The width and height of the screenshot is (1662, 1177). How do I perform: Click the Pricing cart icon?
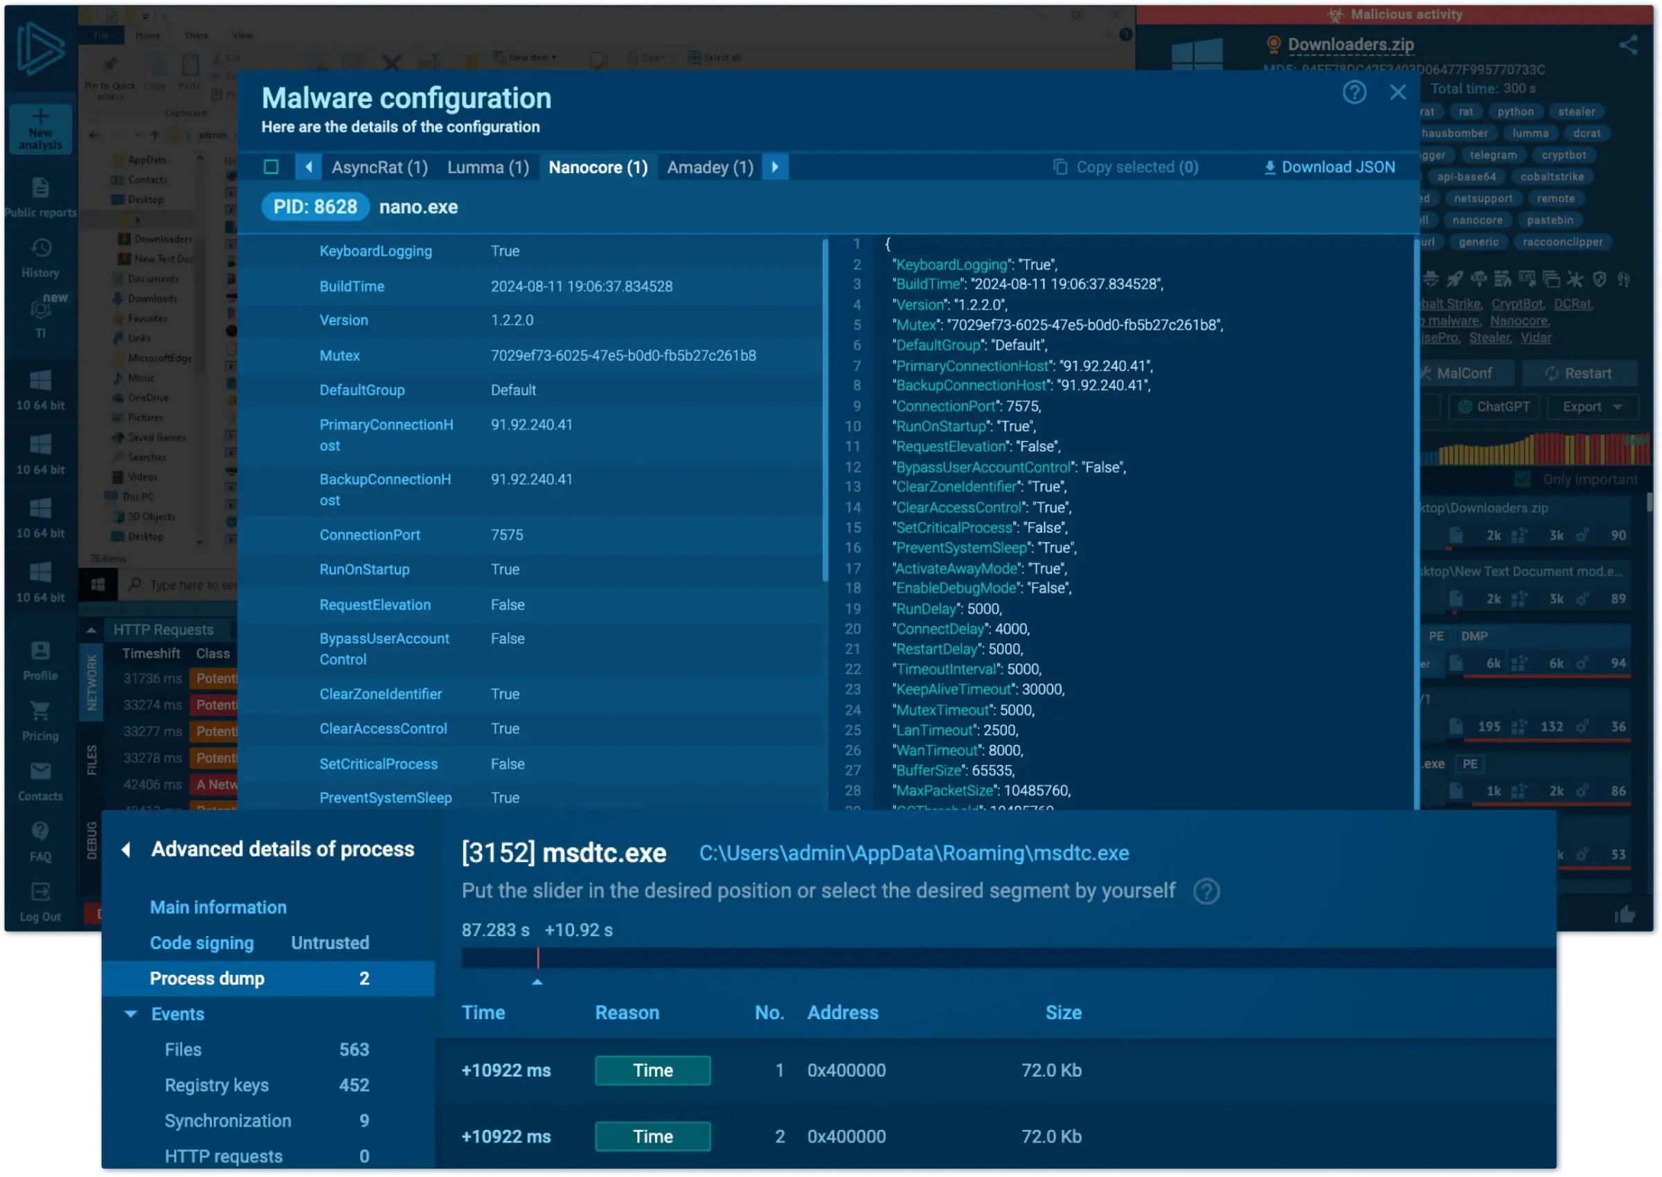coord(41,711)
